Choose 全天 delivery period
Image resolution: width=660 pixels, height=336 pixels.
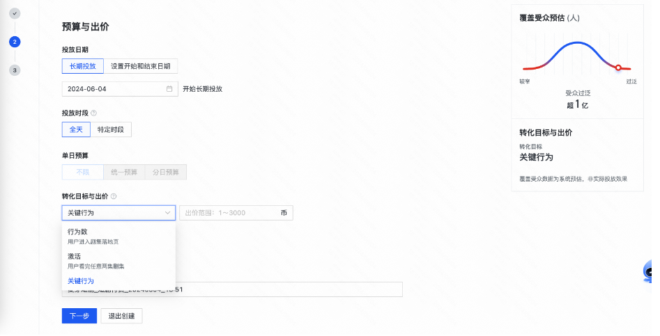pos(76,129)
